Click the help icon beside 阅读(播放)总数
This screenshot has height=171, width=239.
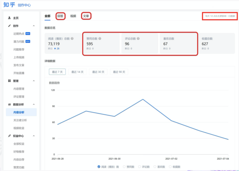click(72, 39)
